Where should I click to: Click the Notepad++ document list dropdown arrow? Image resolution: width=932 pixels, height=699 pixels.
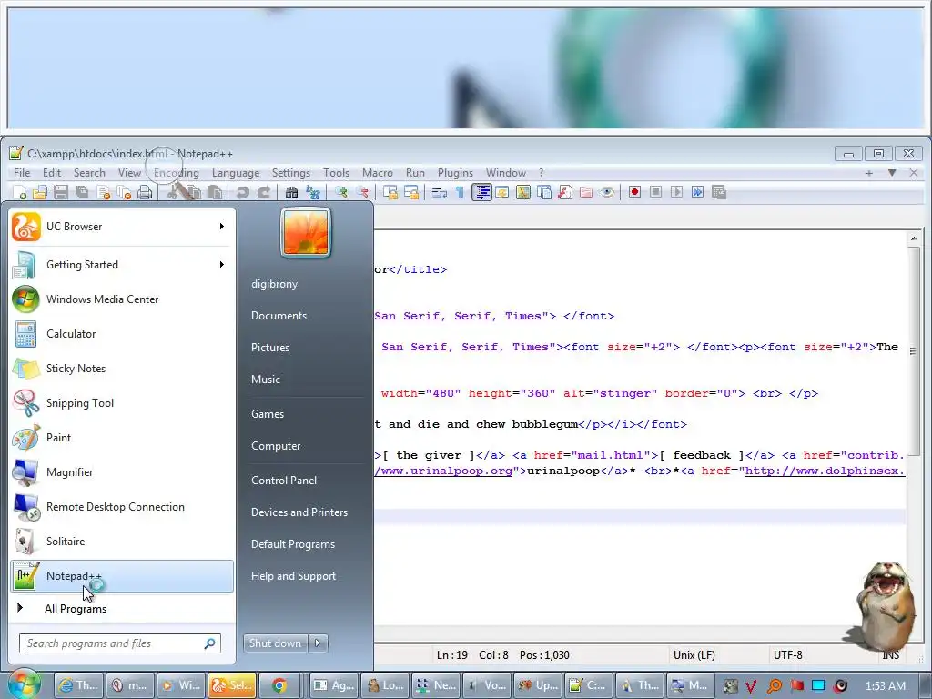(892, 172)
